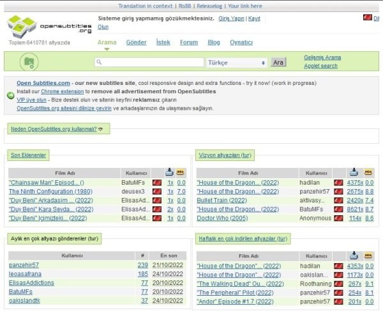Screen dimensions: 383x313
Task: Go to the Gönder tab
Action: tap(137, 43)
